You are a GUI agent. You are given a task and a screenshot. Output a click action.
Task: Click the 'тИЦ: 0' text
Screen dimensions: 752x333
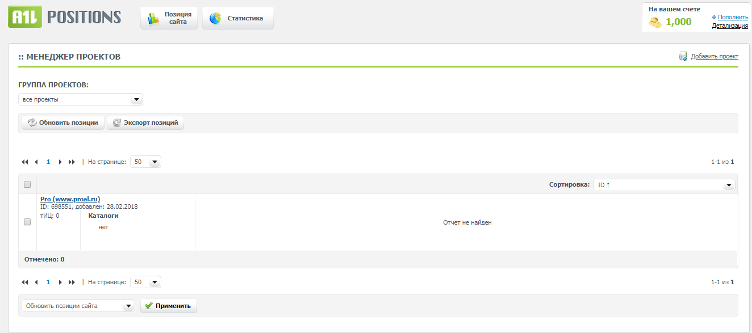50,216
